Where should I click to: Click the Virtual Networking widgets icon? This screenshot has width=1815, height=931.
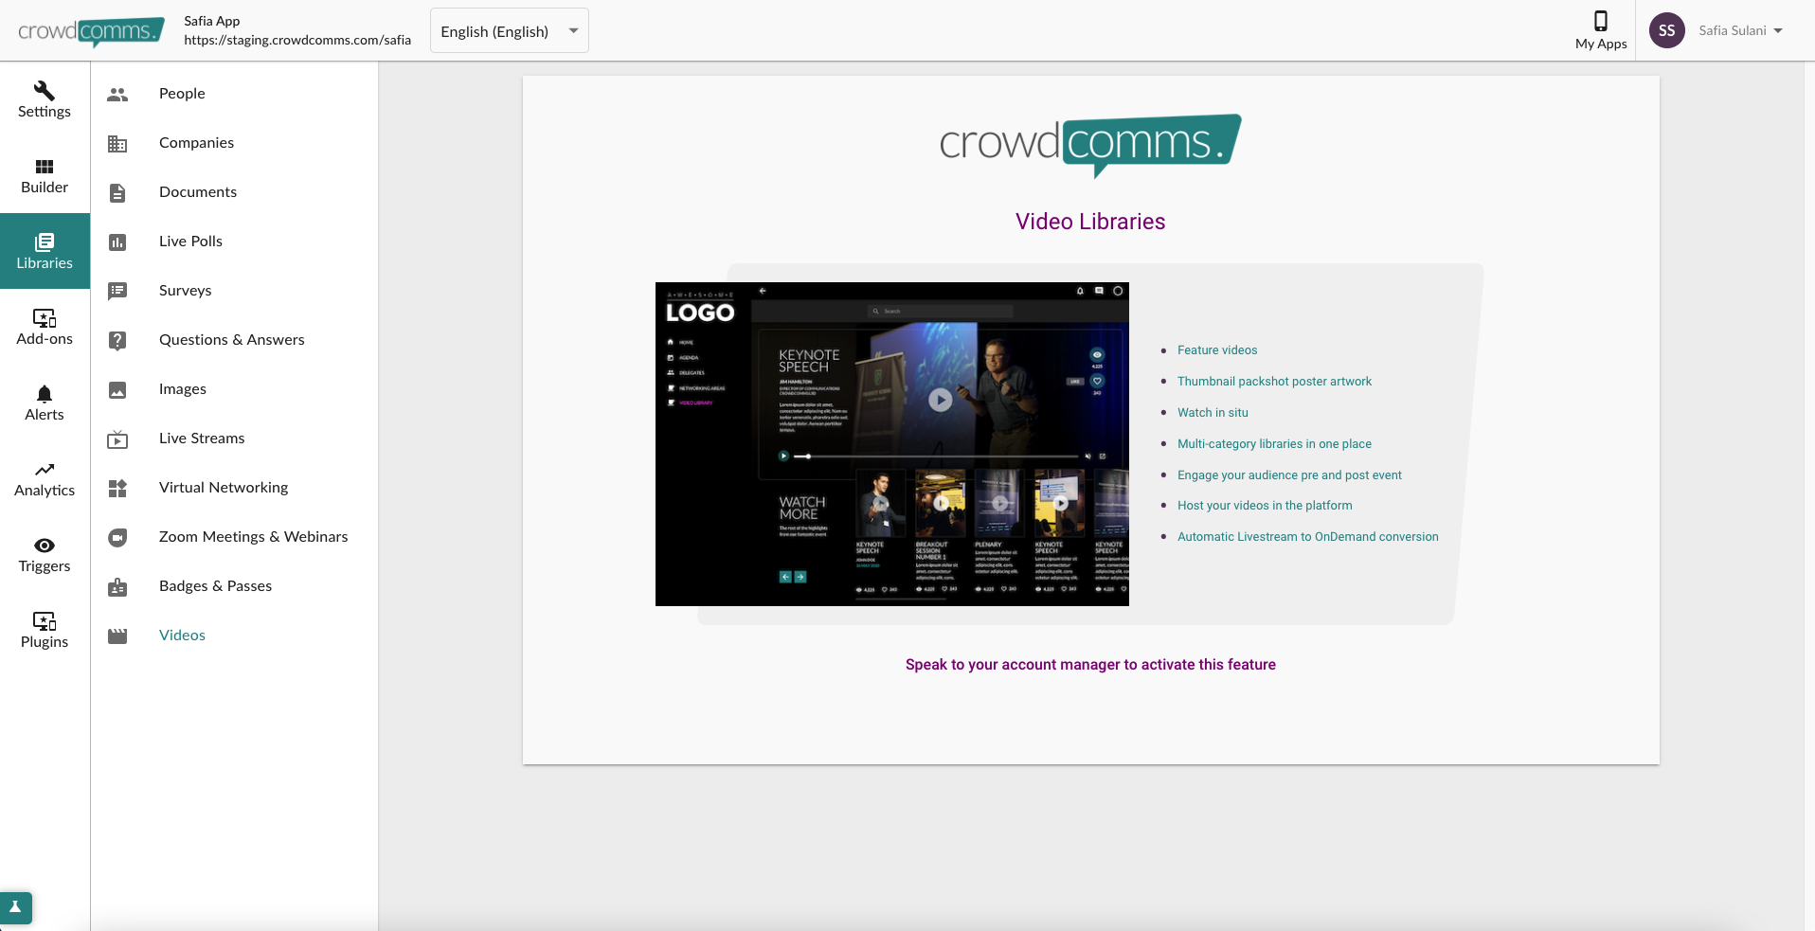[x=117, y=488]
